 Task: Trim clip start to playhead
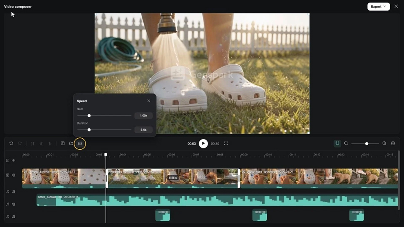(x=41, y=144)
